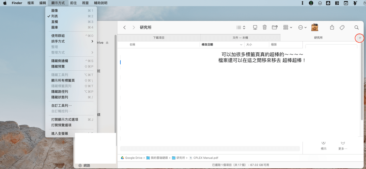
Task: Open the grouping grid dropdown in toolbar
Action: point(288,27)
